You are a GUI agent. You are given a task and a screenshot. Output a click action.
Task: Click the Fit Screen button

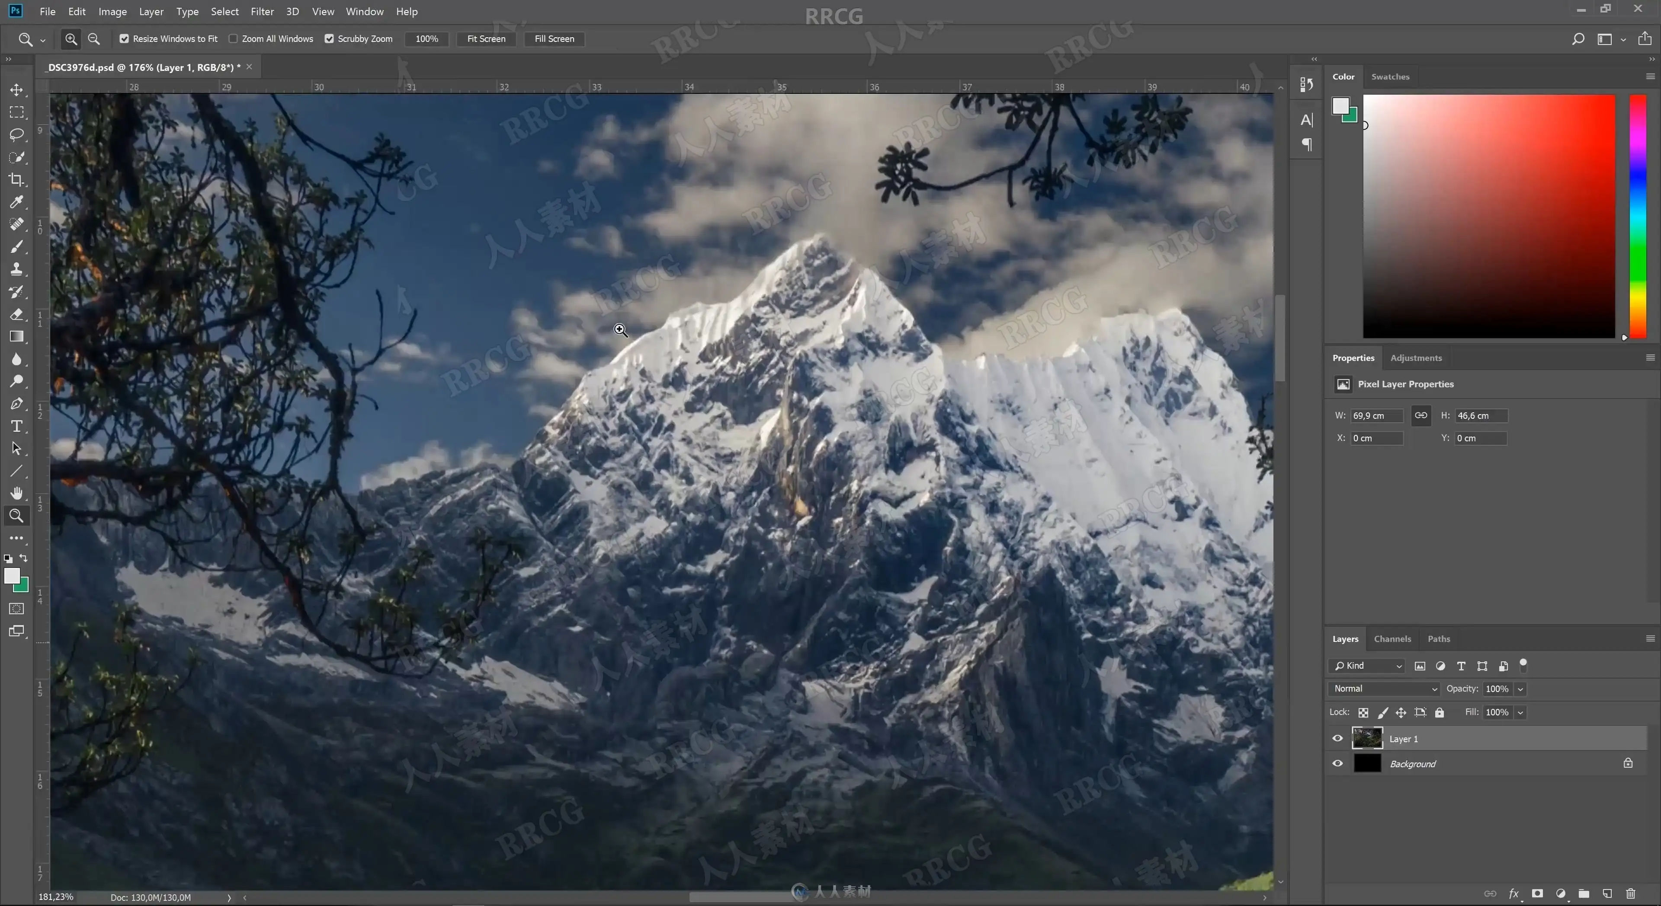486,38
